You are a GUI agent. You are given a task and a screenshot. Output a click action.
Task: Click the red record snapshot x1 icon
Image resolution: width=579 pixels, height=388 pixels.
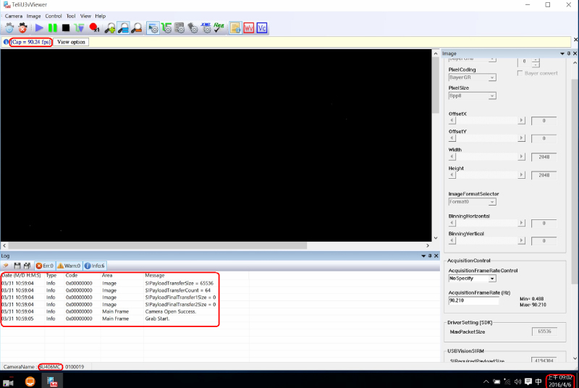point(94,28)
